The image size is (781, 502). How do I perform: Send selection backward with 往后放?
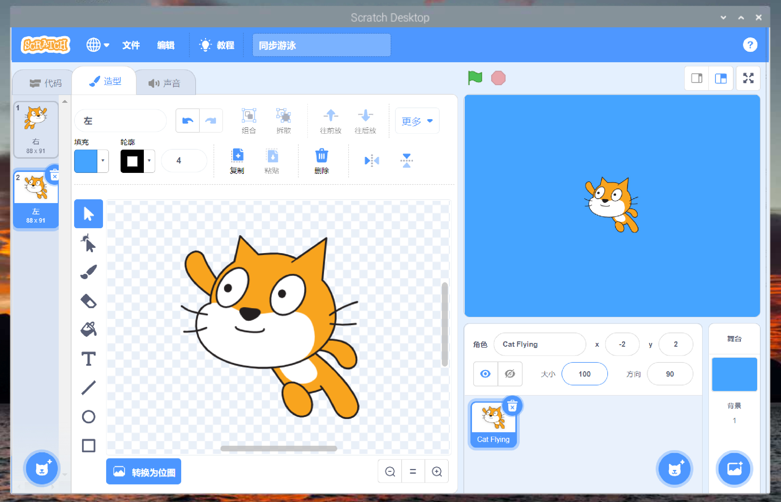tap(365, 121)
